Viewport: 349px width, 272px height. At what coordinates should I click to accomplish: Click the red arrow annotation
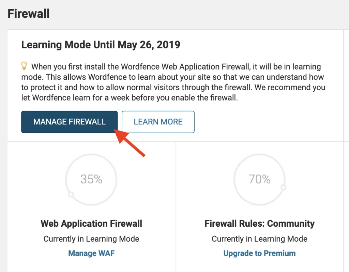coord(129,143)
